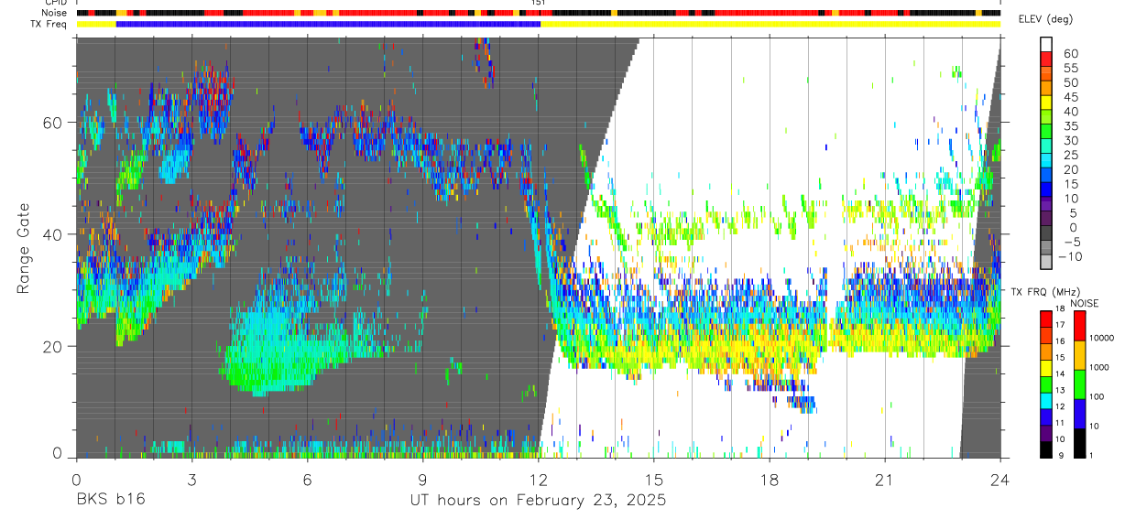Click the red segment of the ELEV colorbar
Viewport: 1125px width, 519px height.
(1046, 60)
